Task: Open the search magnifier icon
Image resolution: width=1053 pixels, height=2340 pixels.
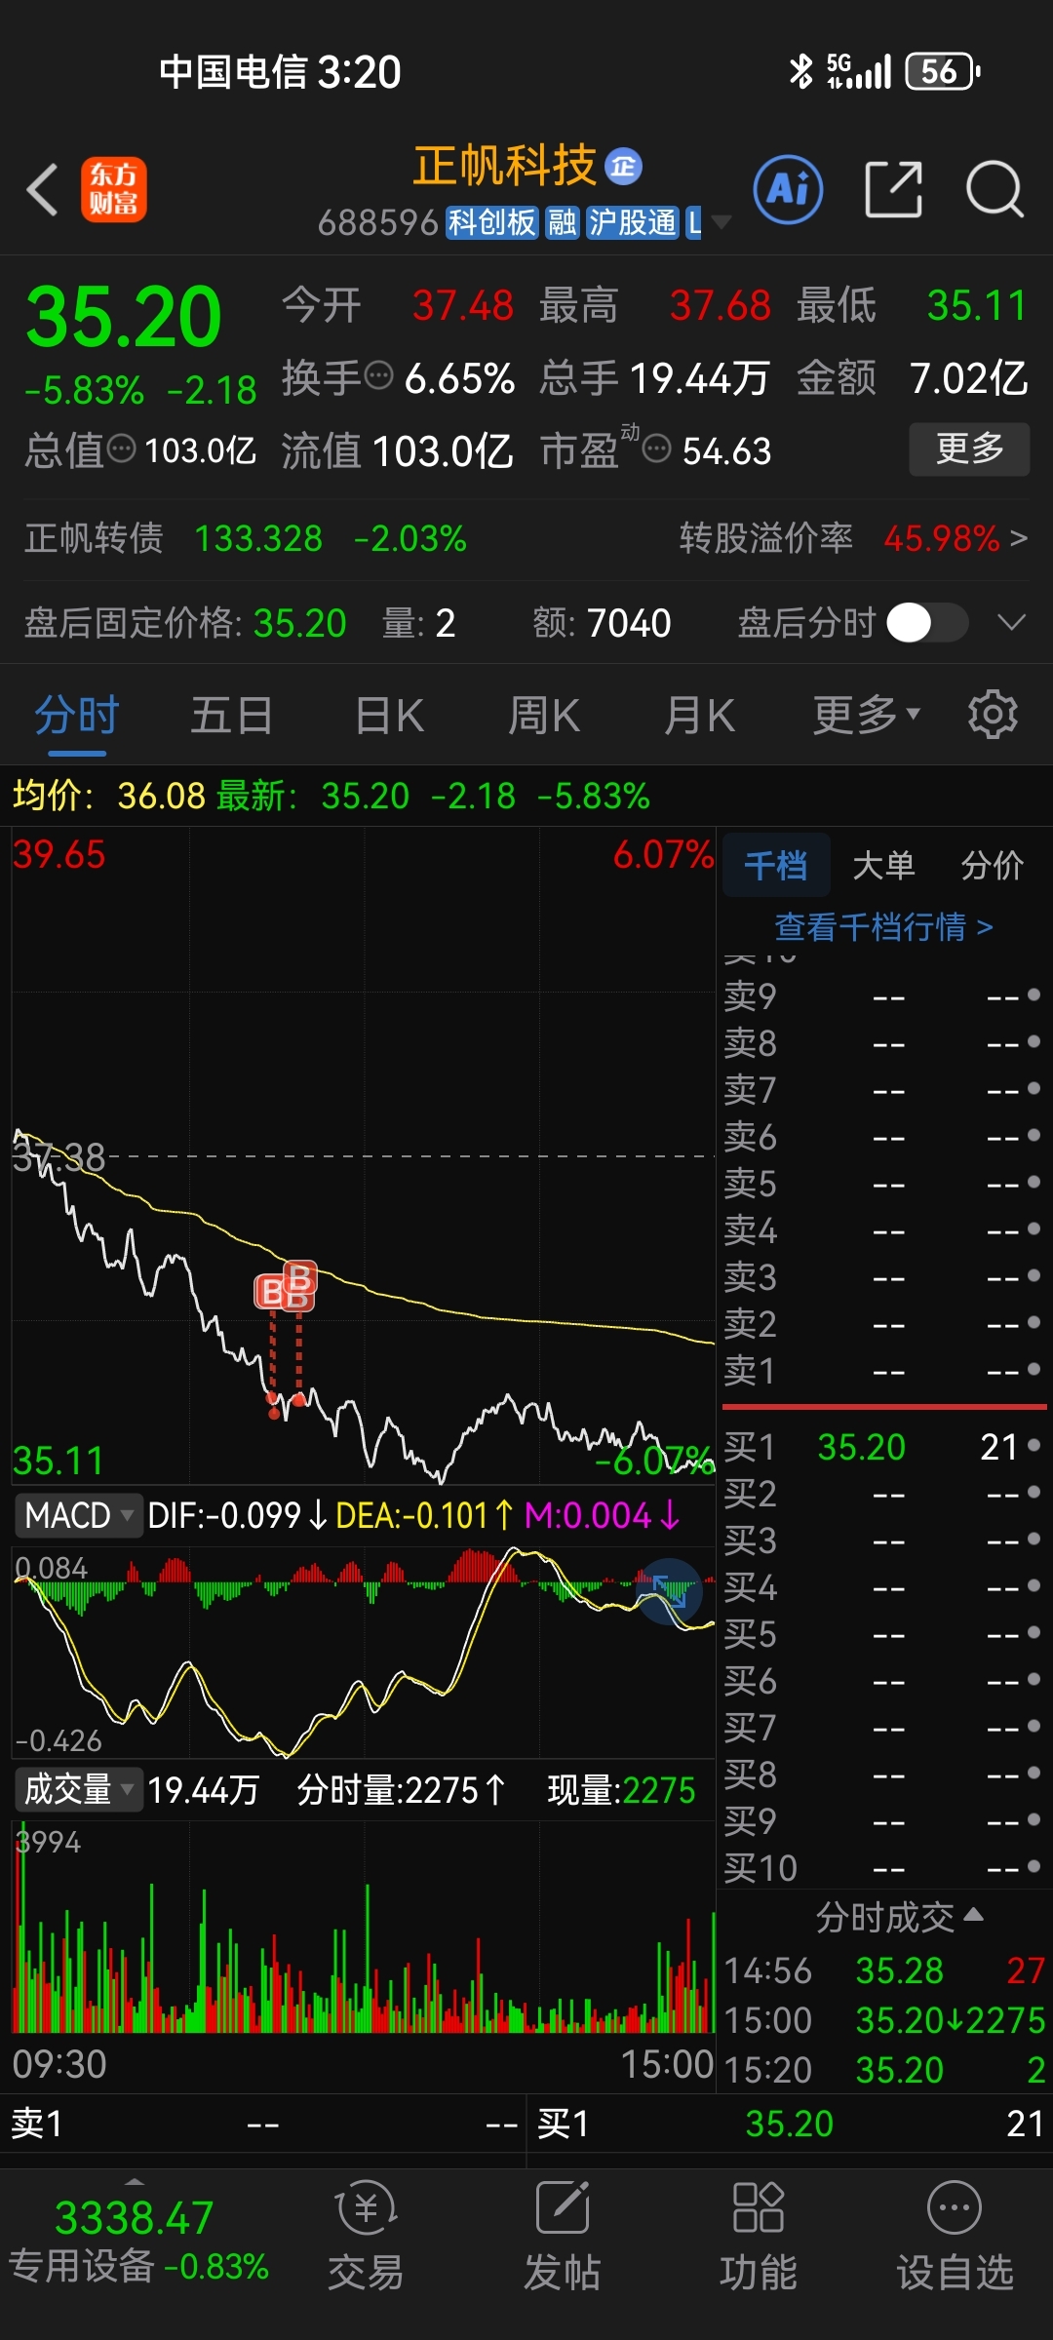Action: [x=994, y=189]
